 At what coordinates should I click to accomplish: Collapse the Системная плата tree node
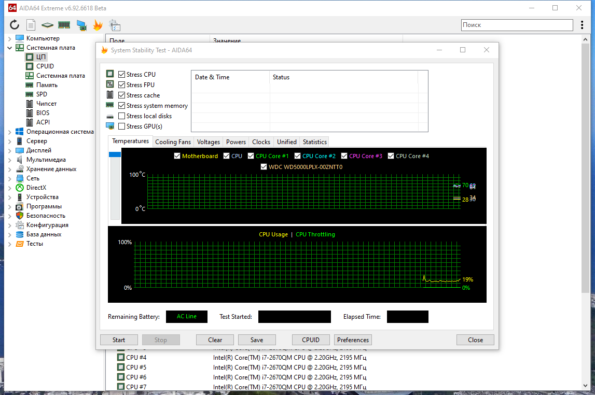9,48
